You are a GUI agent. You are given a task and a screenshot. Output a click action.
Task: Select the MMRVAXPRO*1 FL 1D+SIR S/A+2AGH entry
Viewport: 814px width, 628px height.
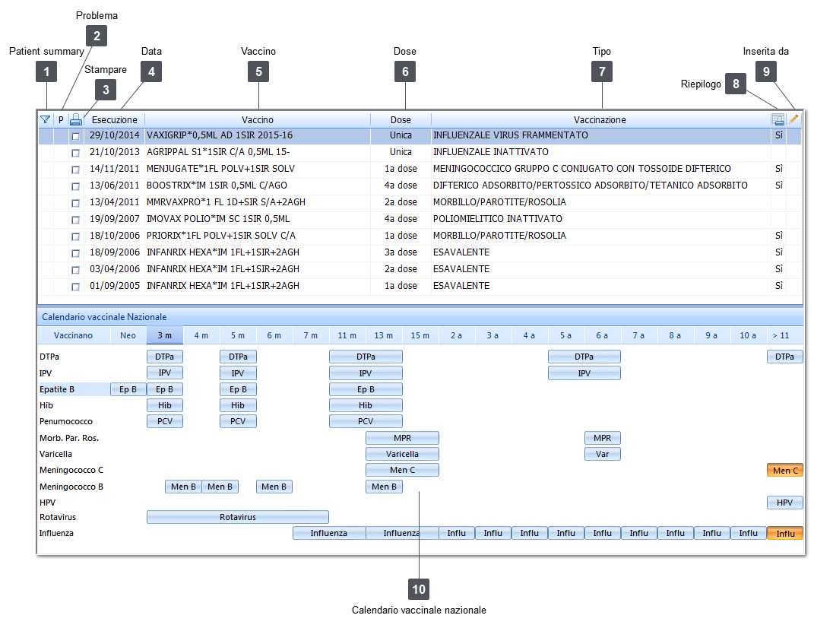pos(226,202)
